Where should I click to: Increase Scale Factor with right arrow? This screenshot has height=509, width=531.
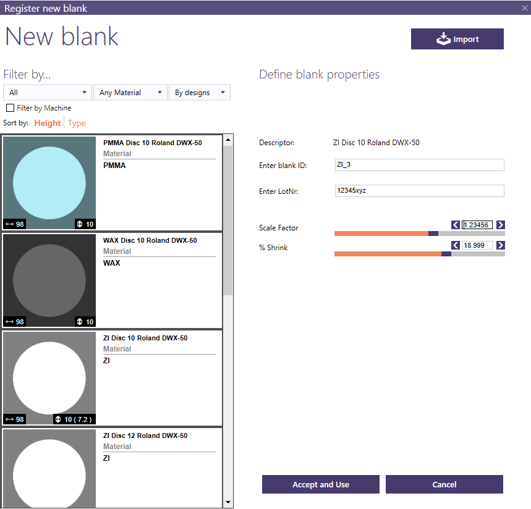click(x=501, y=225)
